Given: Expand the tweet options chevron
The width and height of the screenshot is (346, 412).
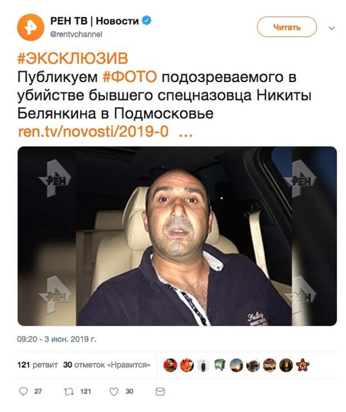Looking at the screenshot, I should point(332,28).
